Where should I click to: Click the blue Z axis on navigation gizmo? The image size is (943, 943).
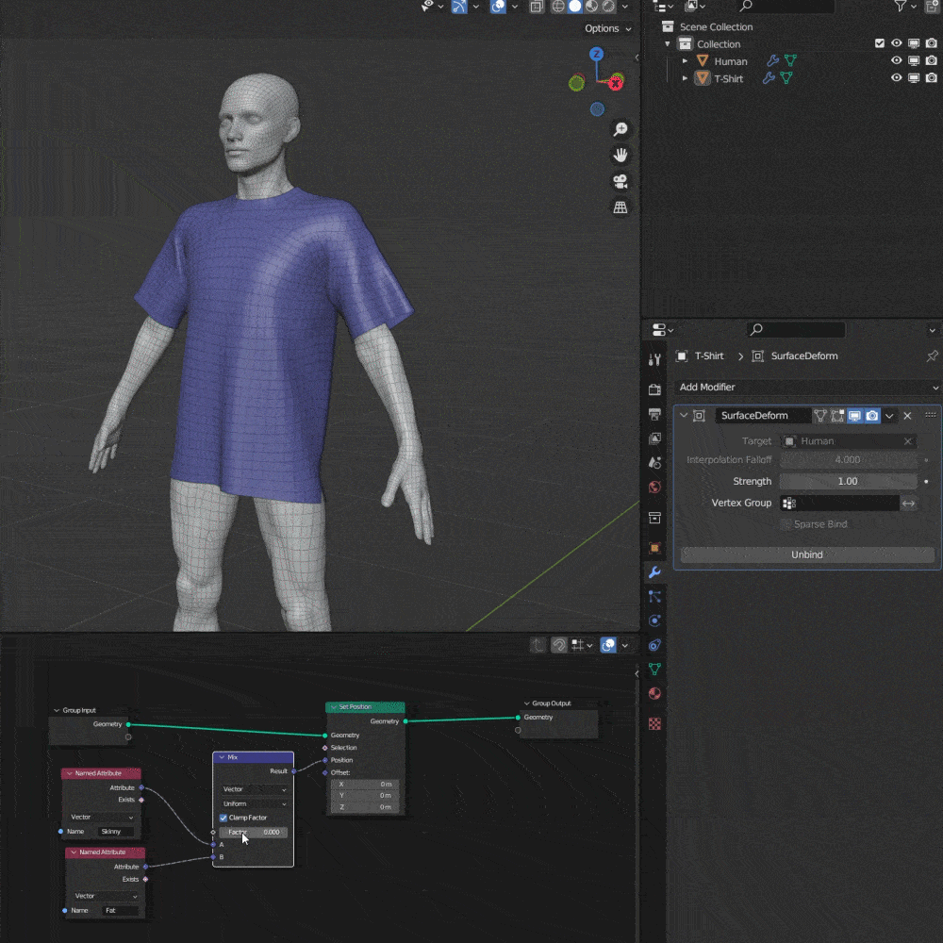tap(596, 54)
